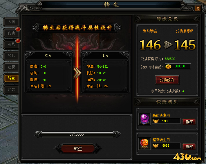
Task: Click the large 转生 rebirth button
Action: (x=78, y=149)
